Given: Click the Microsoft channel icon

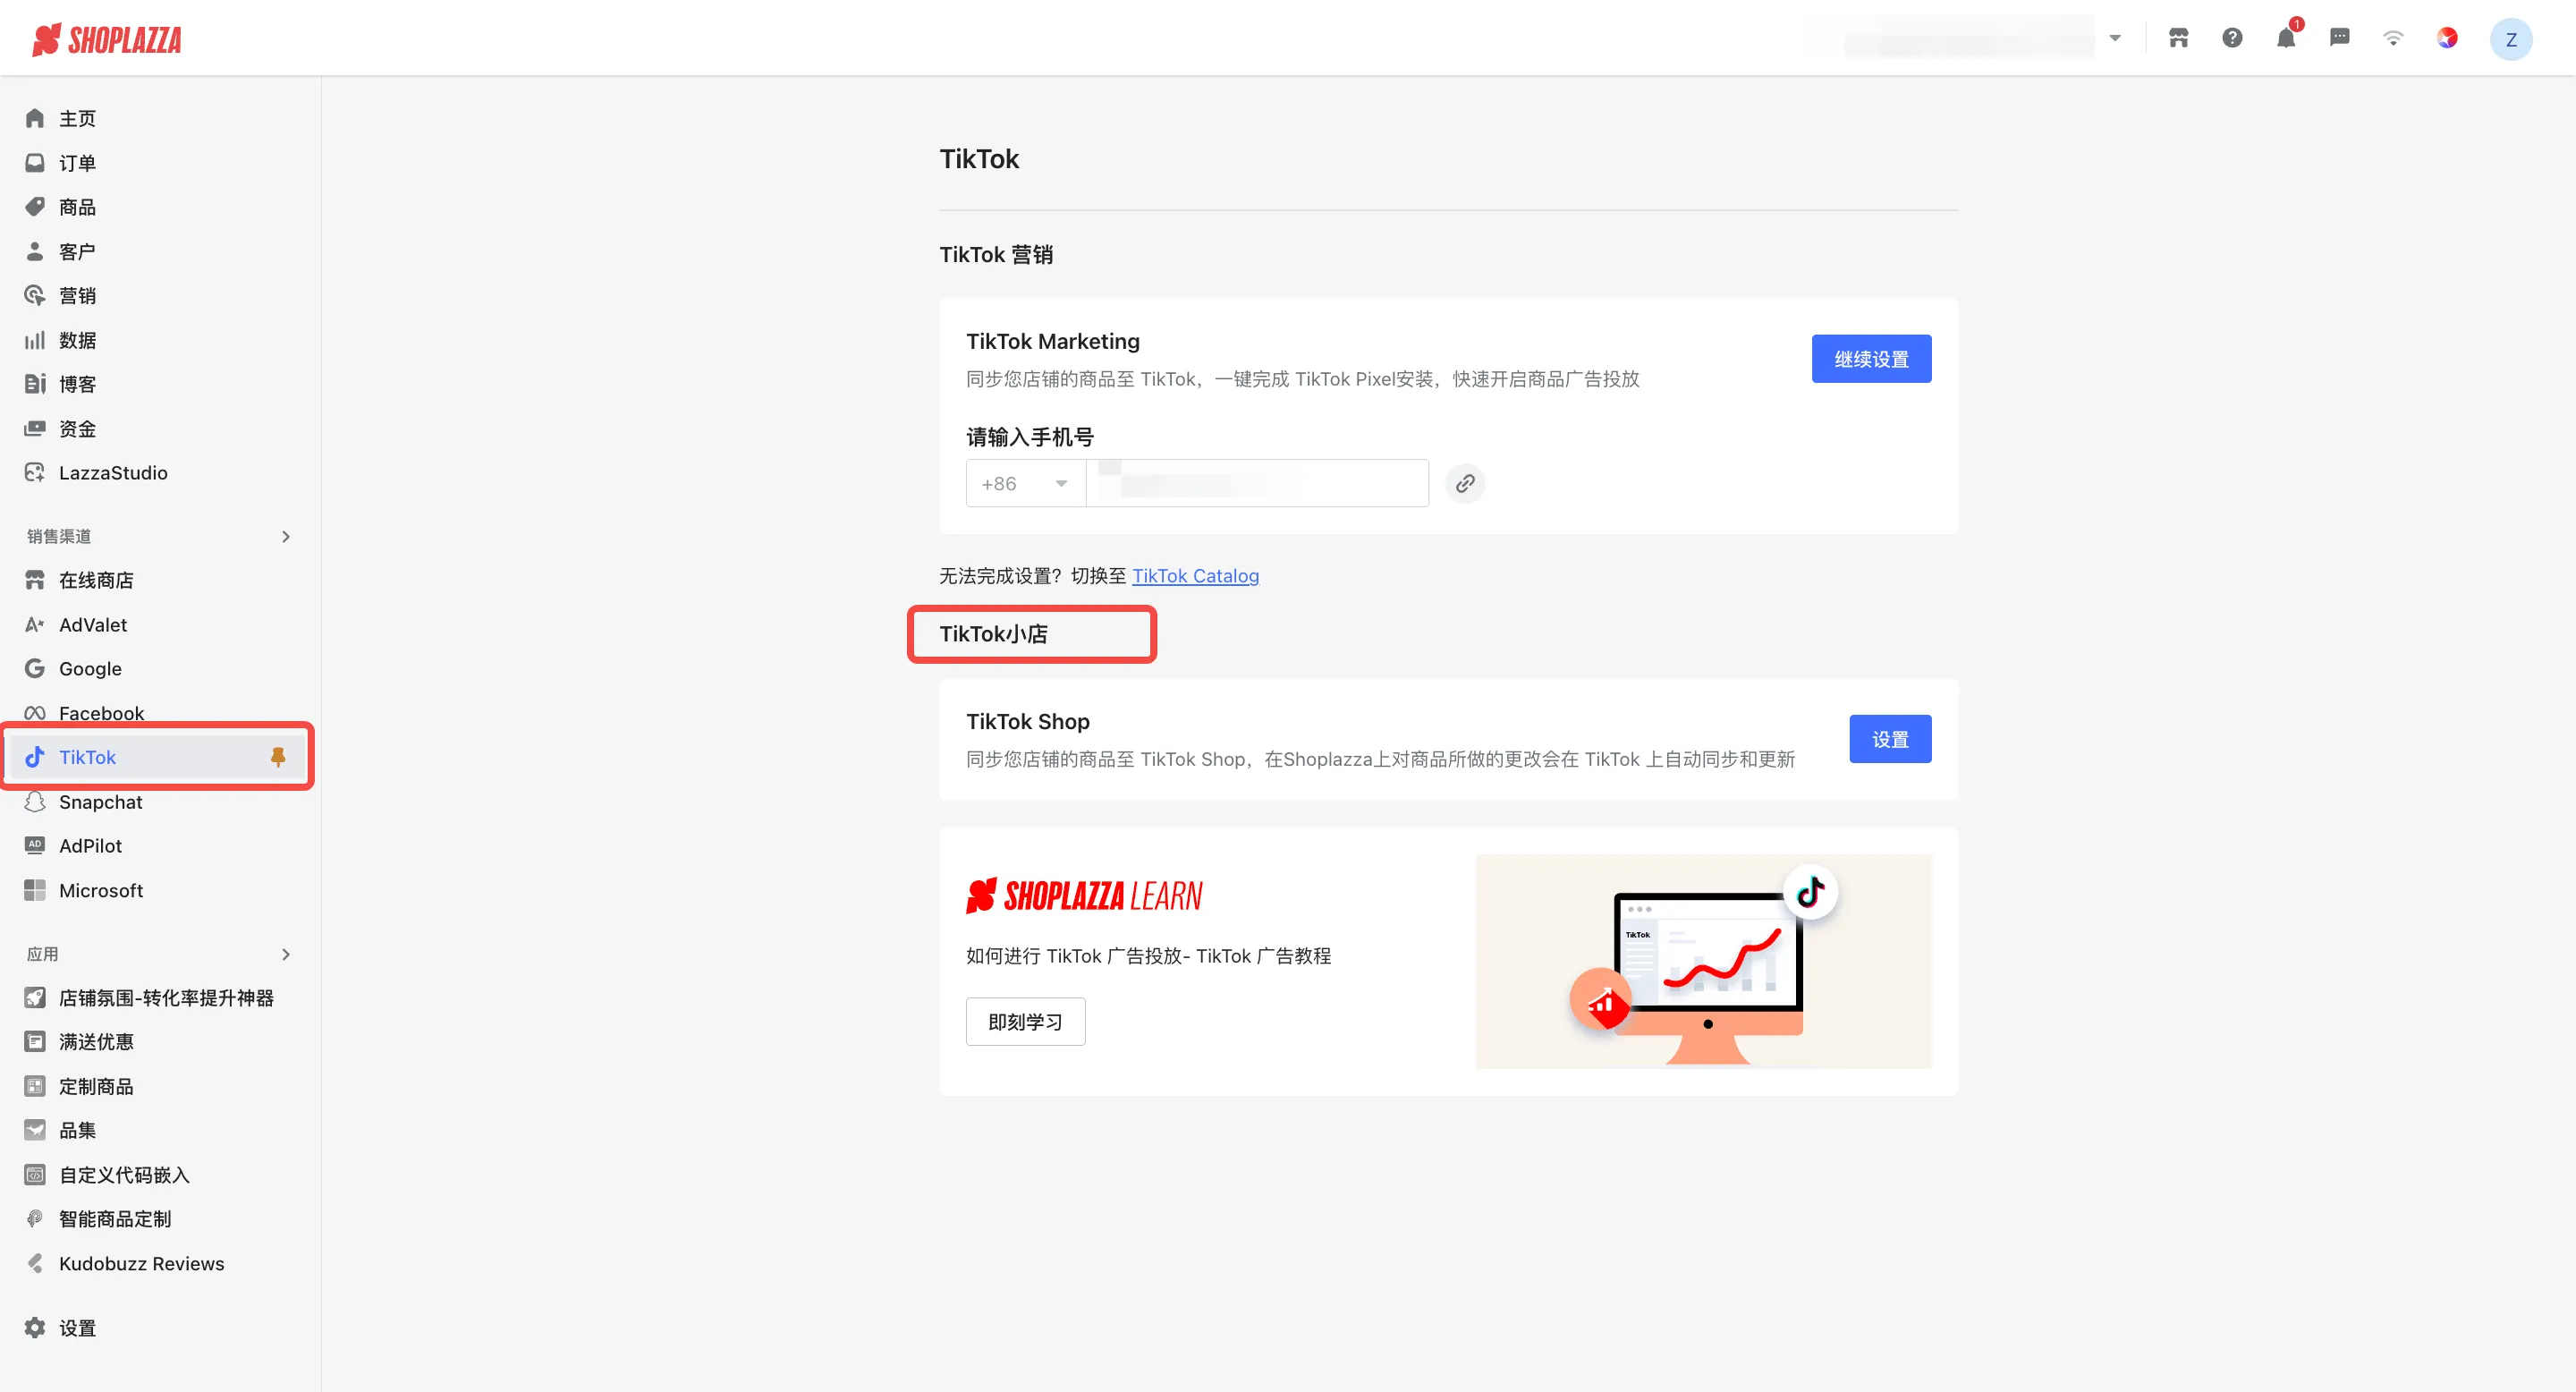Looking at the screenshot, I should (x=35, y=890).
